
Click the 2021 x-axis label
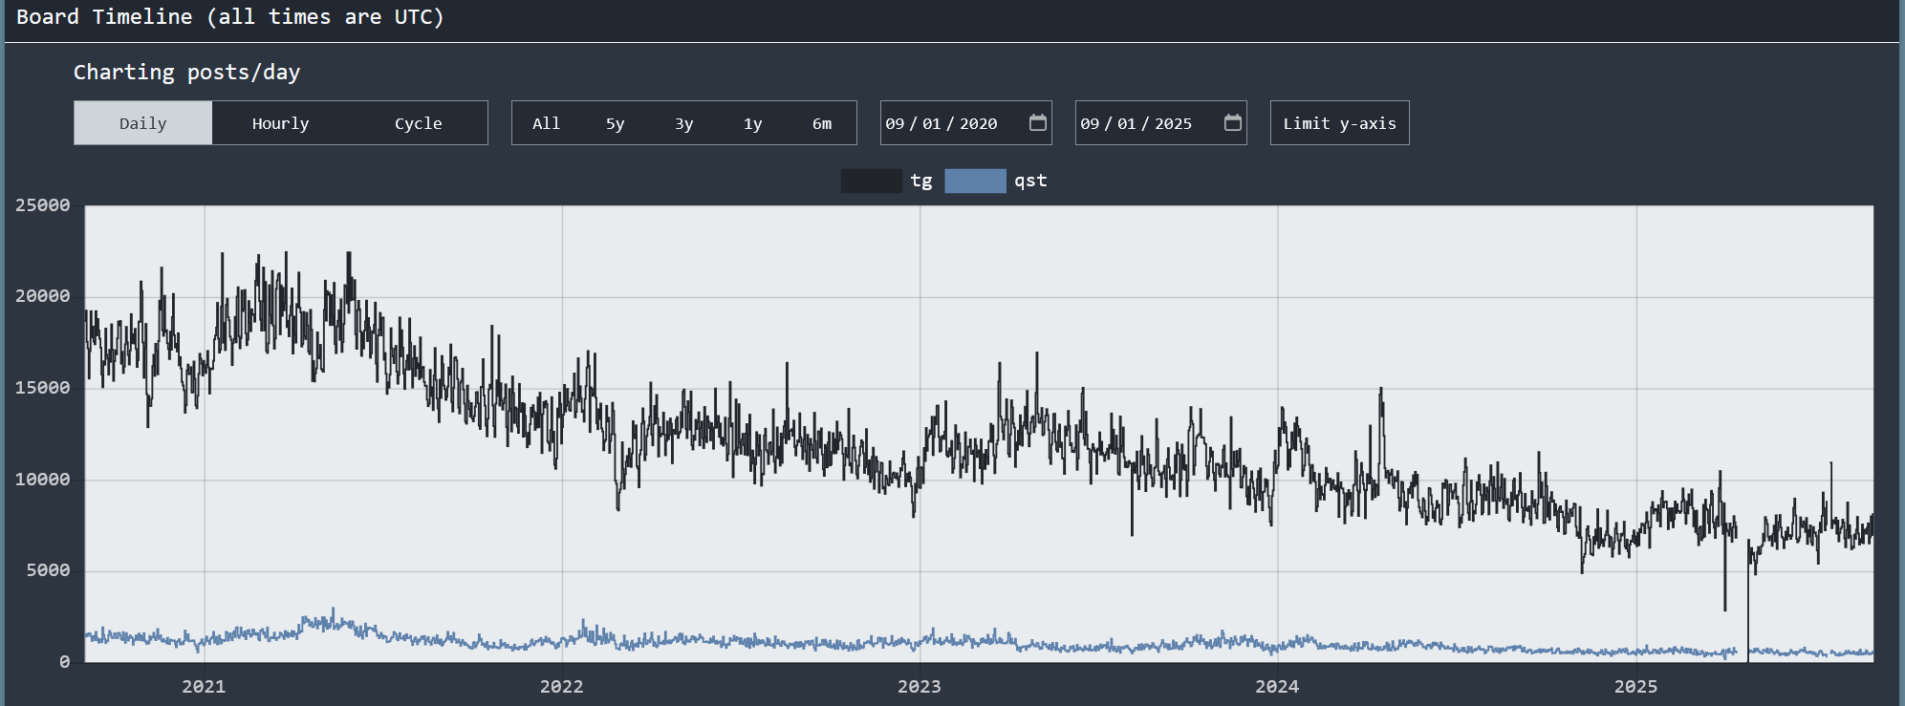pos(204,686)
